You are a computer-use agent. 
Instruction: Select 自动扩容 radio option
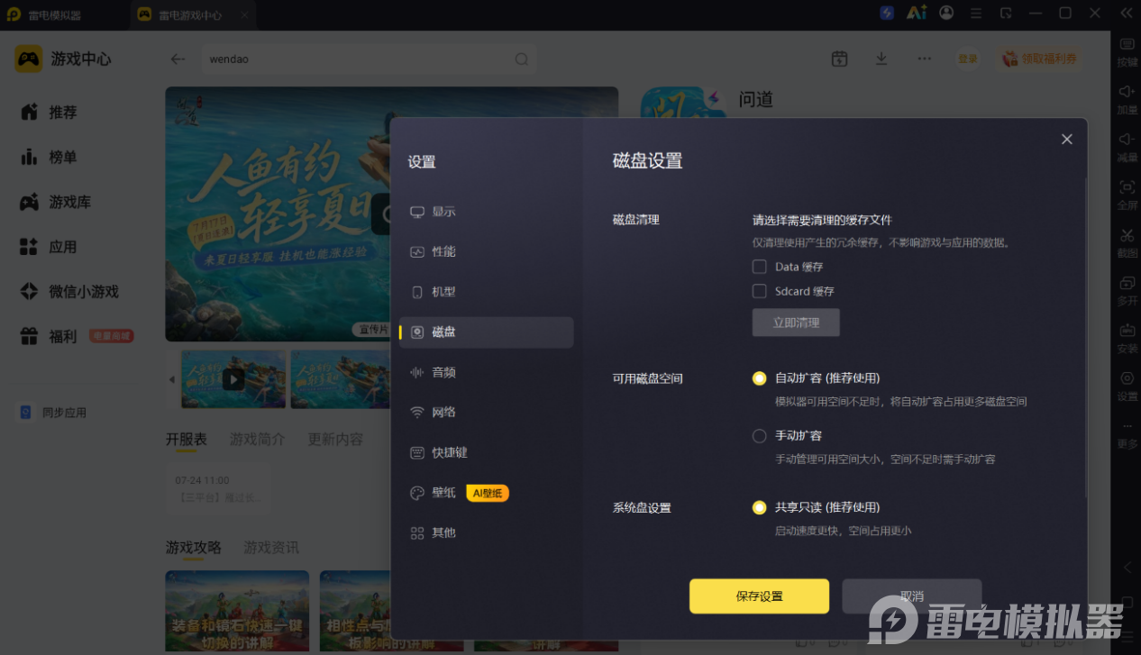759,378
